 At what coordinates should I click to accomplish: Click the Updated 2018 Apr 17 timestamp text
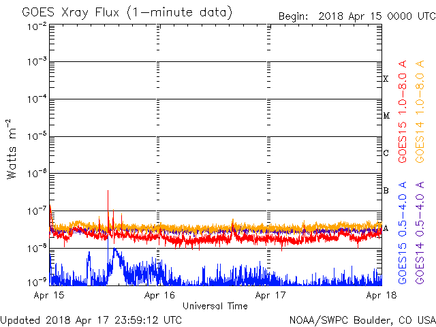[x=91, y=319]
